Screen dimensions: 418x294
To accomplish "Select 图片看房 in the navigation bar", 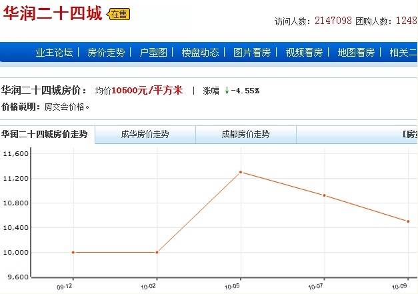I will [x=252, y=52].
